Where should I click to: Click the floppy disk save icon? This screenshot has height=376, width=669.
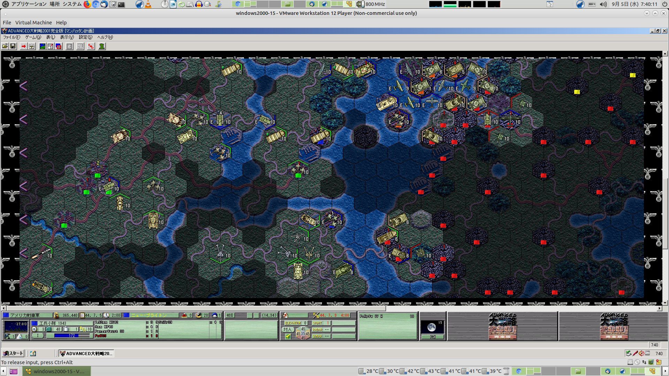13,46
